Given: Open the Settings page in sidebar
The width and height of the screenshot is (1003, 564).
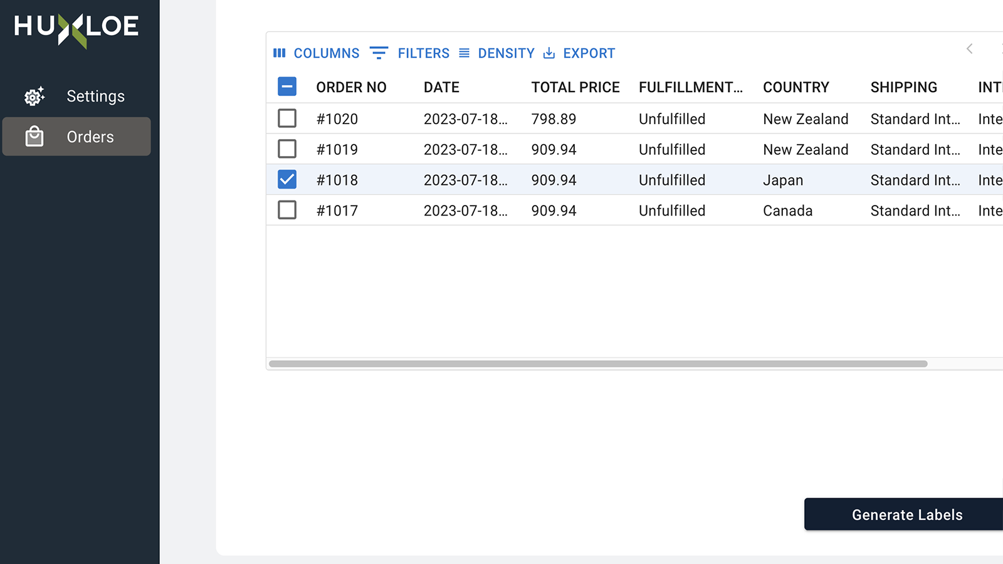Looking at the screenshot, I should 95,96.
